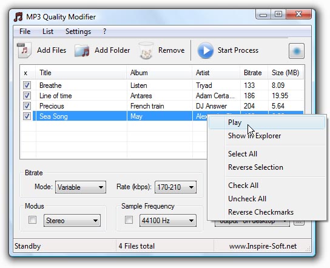Open the Rate kbps 170-210 dropdown
Screen dimensions: 330x268
click(x=175, y=187)
